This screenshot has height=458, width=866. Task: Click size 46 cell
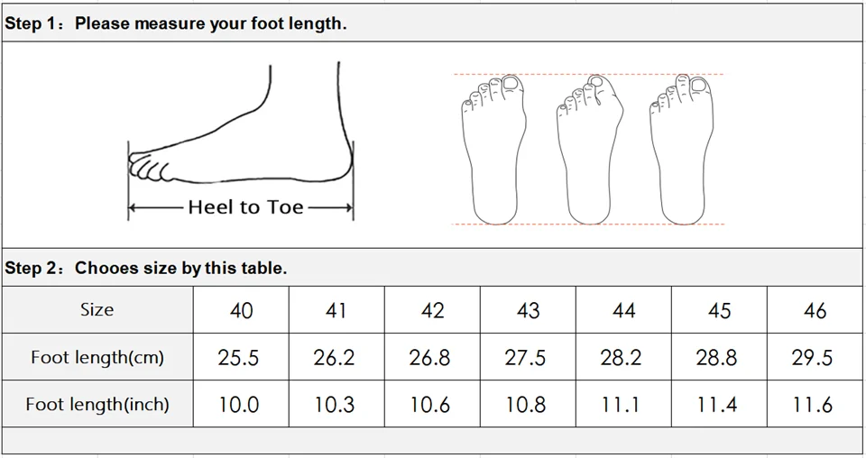click(815, 311)
